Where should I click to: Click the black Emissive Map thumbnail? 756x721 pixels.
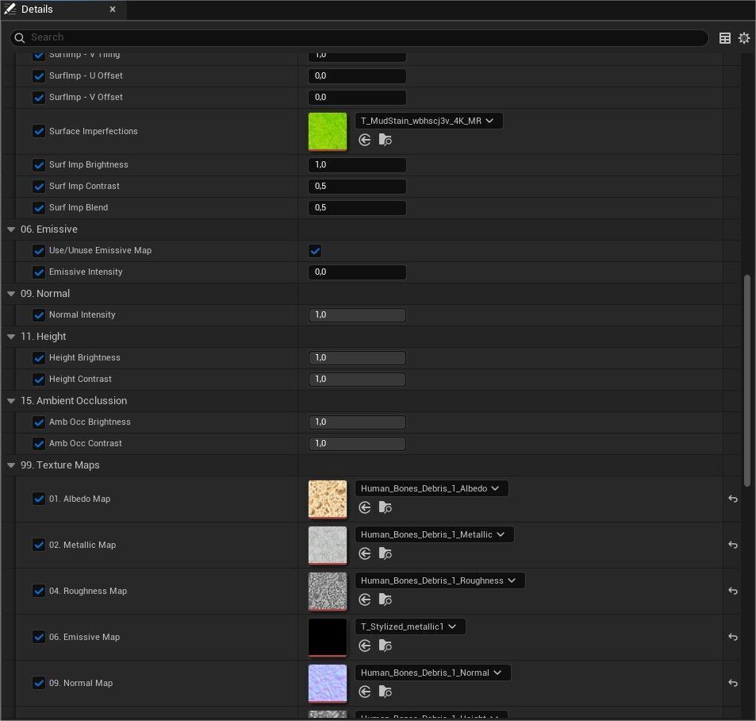(328, 638)
